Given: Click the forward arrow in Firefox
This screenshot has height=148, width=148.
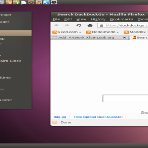Looking at the screenshot, I should [x=67, y=25].
